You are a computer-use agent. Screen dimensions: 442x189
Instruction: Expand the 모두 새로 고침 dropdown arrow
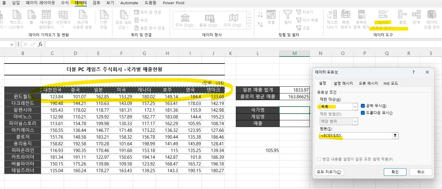pos(127,28)
